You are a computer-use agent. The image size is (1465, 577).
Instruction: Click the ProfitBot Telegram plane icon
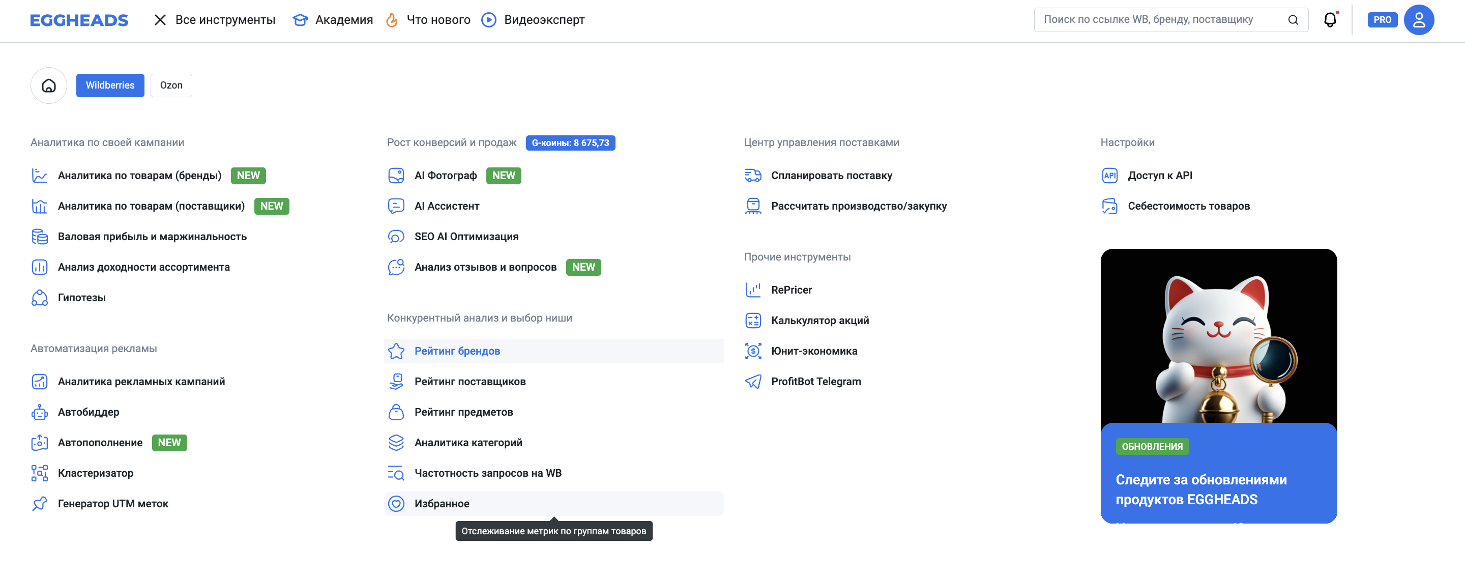click(x=753, y=382)
